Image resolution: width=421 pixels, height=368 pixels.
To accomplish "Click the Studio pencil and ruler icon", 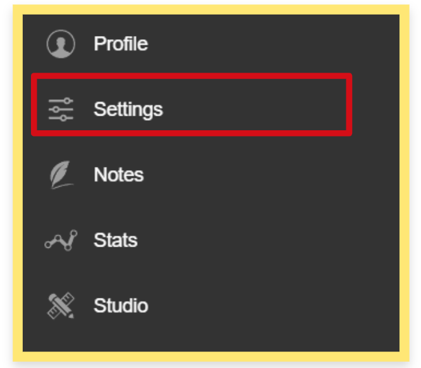I will 61,306.
